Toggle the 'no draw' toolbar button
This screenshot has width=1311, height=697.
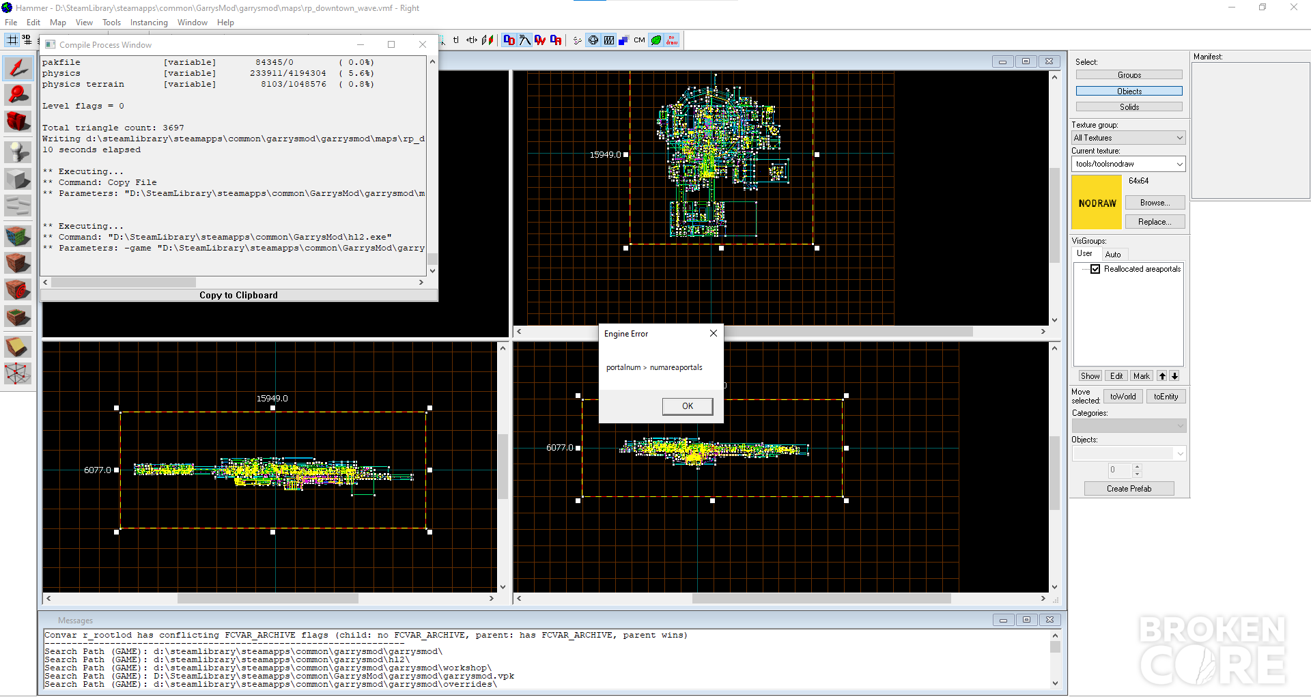(672, 40)
